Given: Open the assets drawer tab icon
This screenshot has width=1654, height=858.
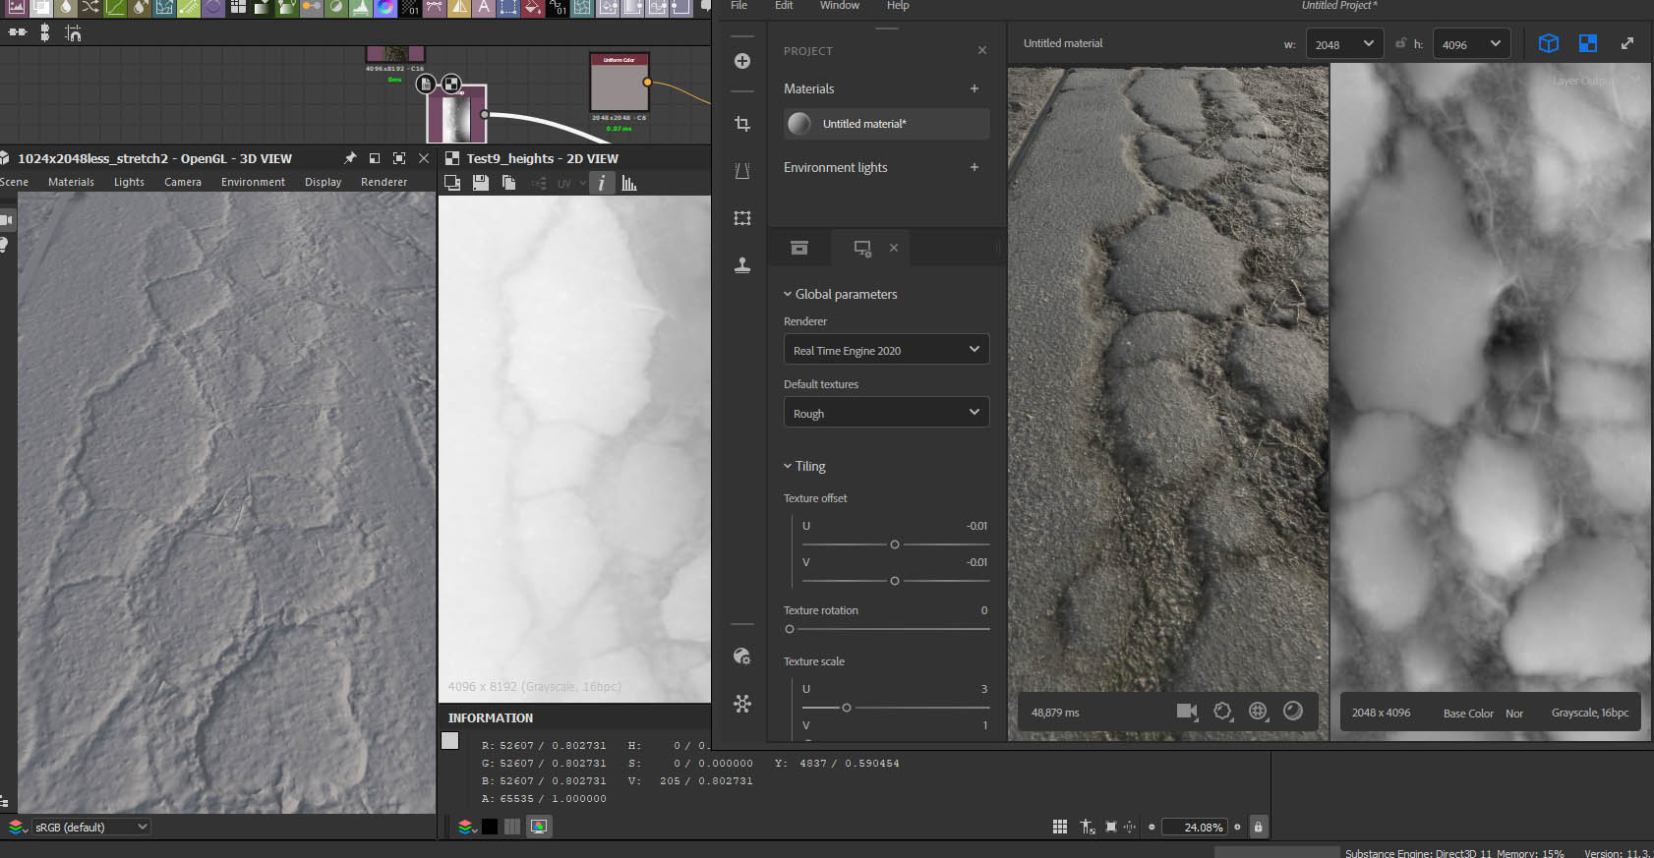Looking at the screenshot, I should point(799,248).
